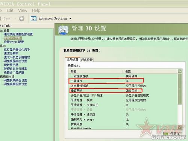
Task: Click the scrollbar up arrow in settings list
Action: 180,71
